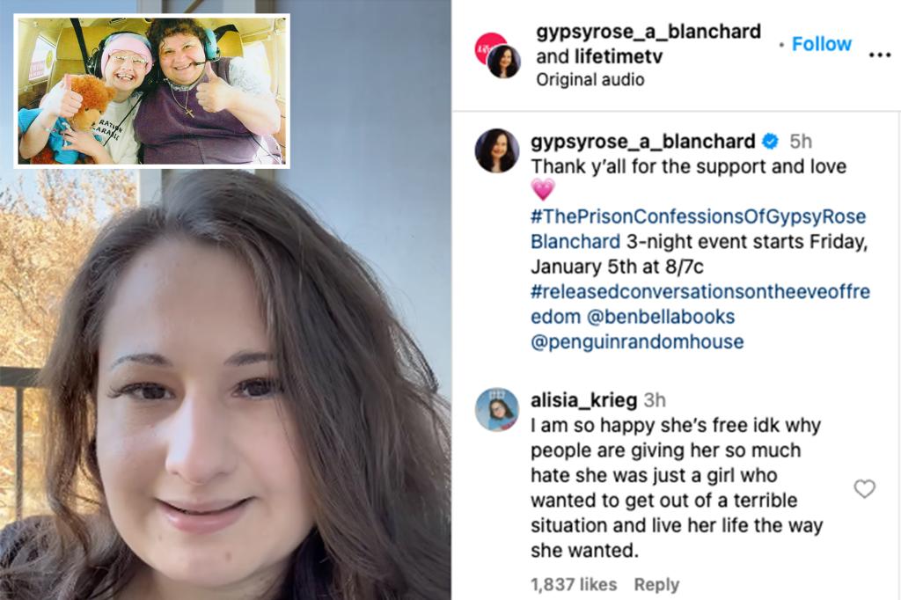Click Reply under the comment

click(656, 584)
